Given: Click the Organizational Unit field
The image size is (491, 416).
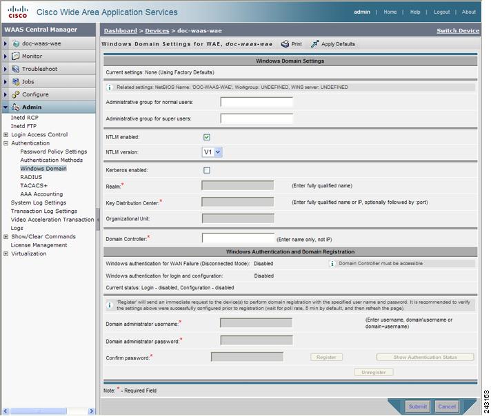Looking at the screenshot, I should tap(238, 218).
